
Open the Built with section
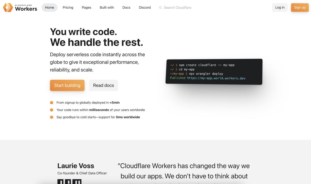(x=107, y=7)
